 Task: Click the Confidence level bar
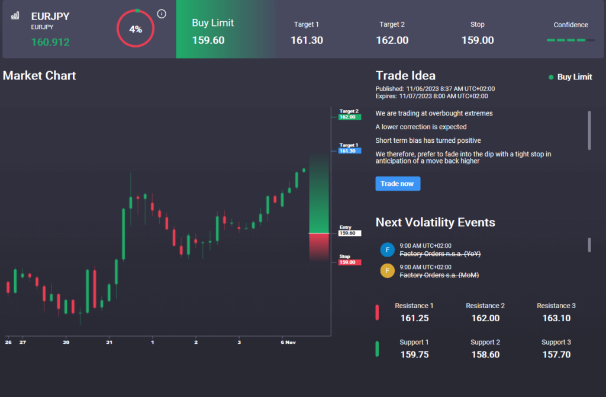[x=570, y=40]
